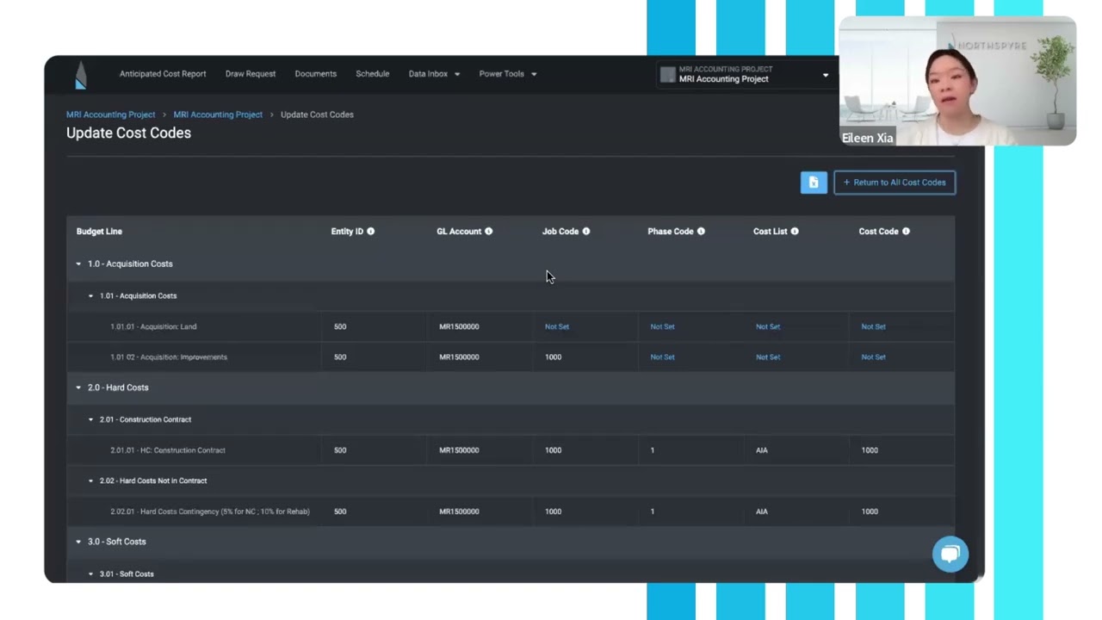Screen dimensions: 1102x620
Task: Click Return to All Cost Codes button
Action: tap(895, 183)
